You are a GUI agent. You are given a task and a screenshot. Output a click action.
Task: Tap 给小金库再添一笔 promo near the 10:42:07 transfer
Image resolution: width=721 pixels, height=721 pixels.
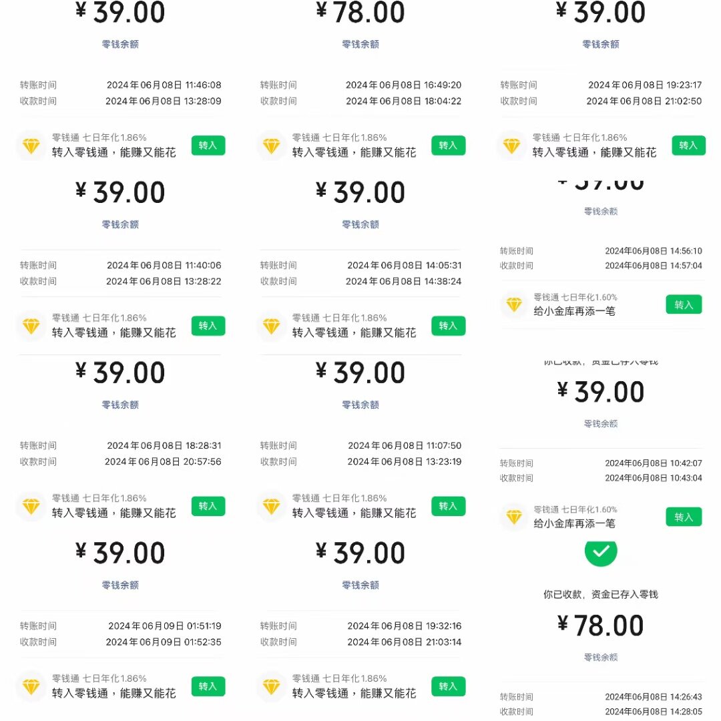coord(574,523)
